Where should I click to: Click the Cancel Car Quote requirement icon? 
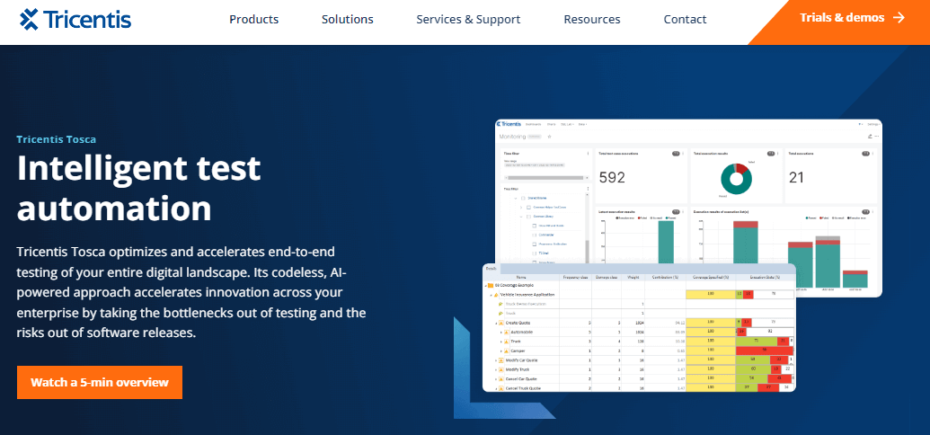[x=500, y=378]
